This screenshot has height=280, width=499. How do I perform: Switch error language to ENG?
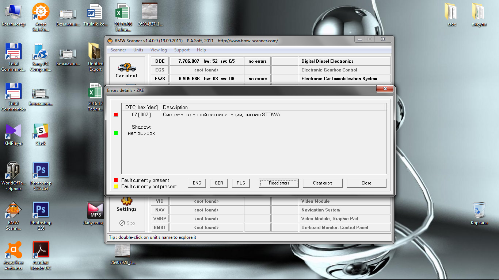coord(197,183)
